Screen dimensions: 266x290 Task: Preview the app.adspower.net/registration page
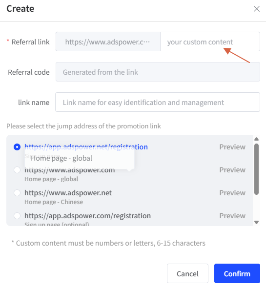click(x=232, y=147)
